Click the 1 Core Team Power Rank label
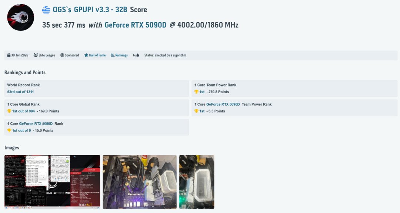 click(x=215, y=85)
